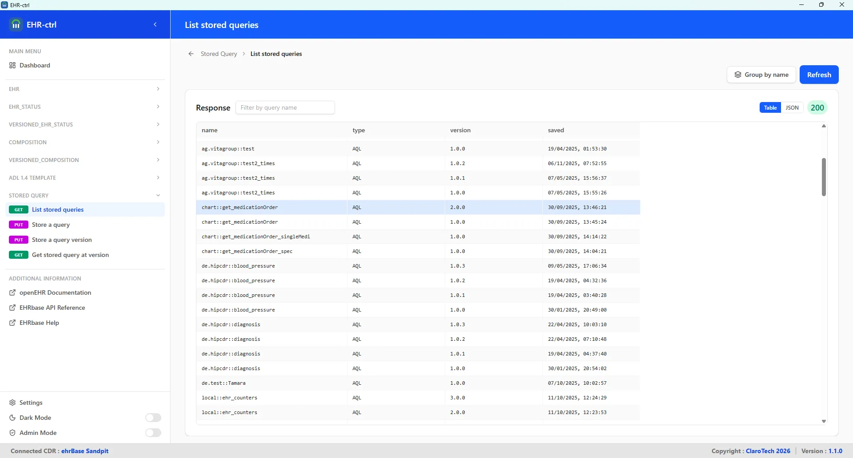This screenshot has height=458, width=853.
Task: Select the de.test::Tamara row
Action: 418,383
